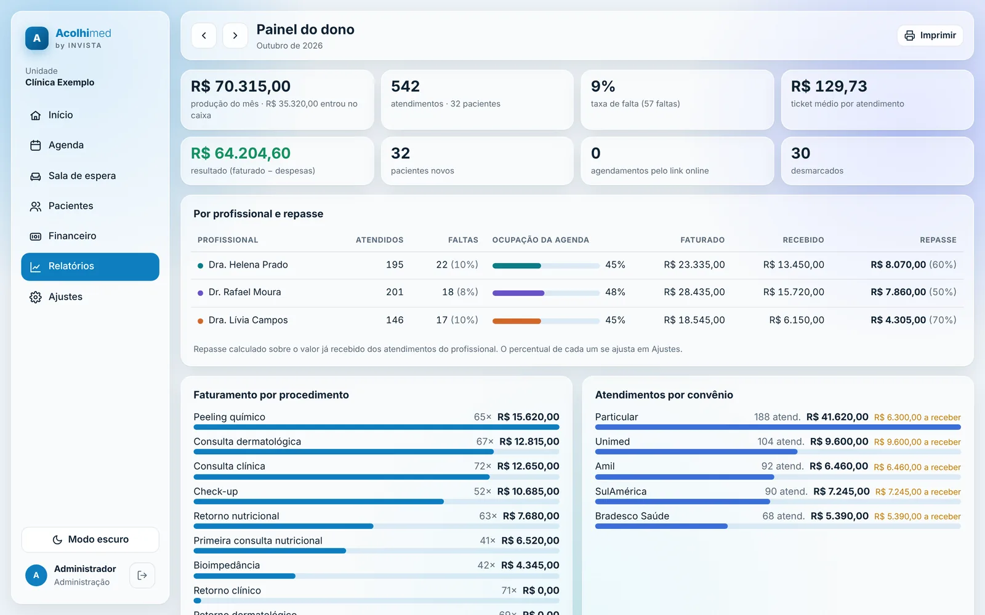Open the Pacientes menu item
Viewport: 985px width, 615px height.
click(90, 206)
